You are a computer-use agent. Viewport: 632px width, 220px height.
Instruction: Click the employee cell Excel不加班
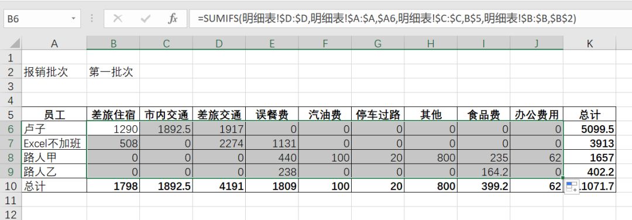pos(54,143)
